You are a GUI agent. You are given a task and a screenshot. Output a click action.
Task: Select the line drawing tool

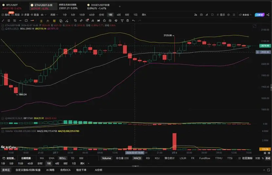tap(3, 21)
